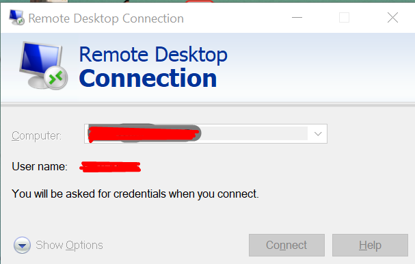Click the green arrows badge on monitor icon
This screenshot has height=264, width=415.
[x=55, y=78]
